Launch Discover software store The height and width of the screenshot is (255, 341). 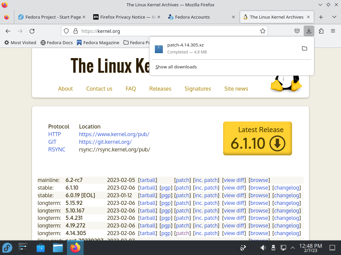(40, 248)
